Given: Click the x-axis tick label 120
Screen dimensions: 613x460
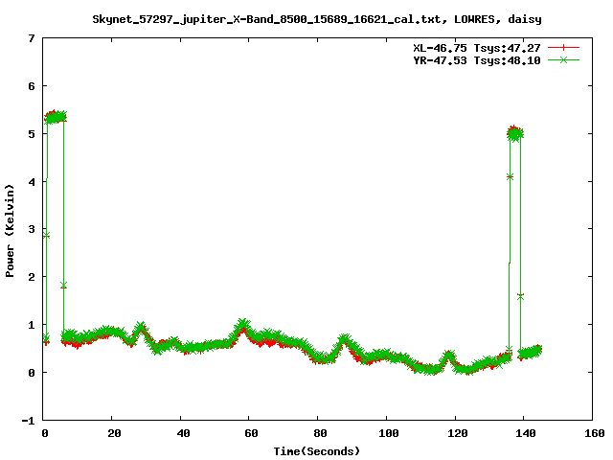Looking at the screenshot, I should [458, 433].
